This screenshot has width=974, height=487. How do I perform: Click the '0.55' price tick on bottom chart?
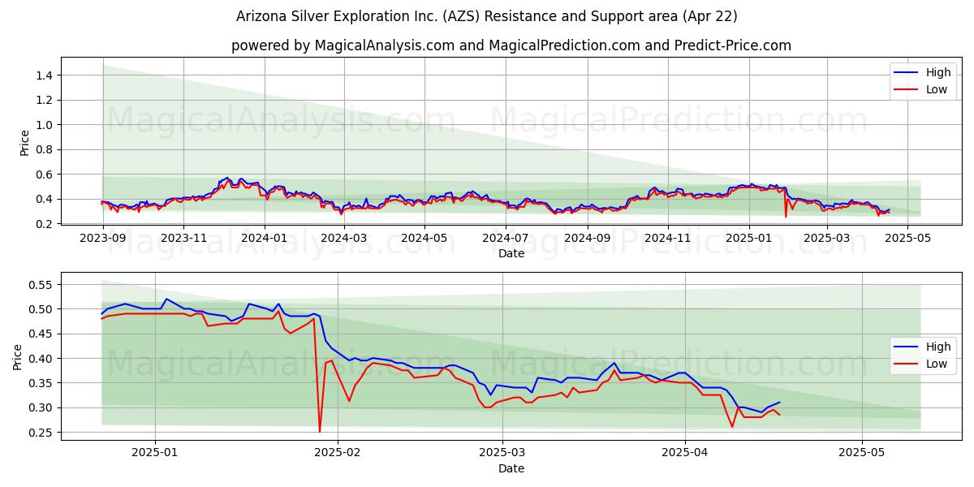point(42,285)
